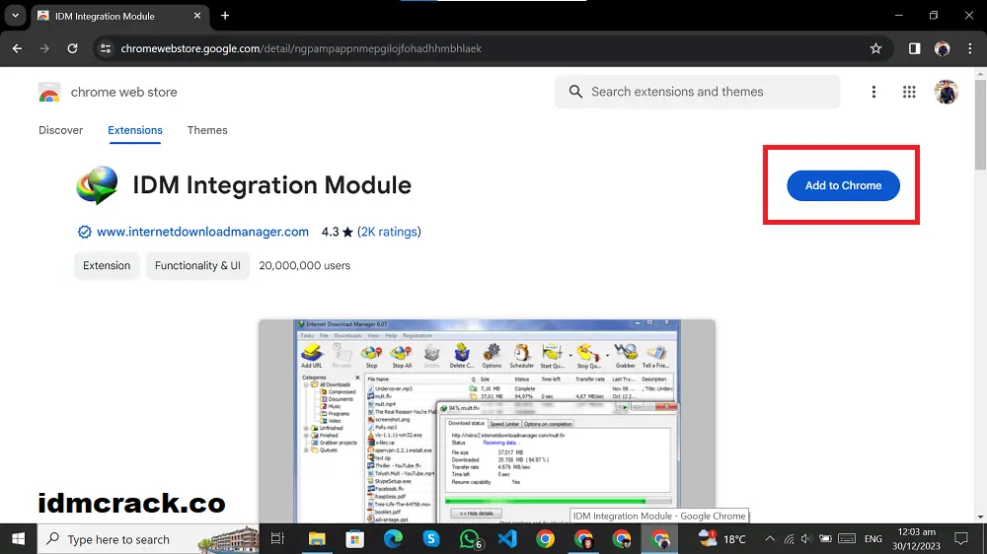
Task: Open Task View on the taskbar
Action: [277, 539]
